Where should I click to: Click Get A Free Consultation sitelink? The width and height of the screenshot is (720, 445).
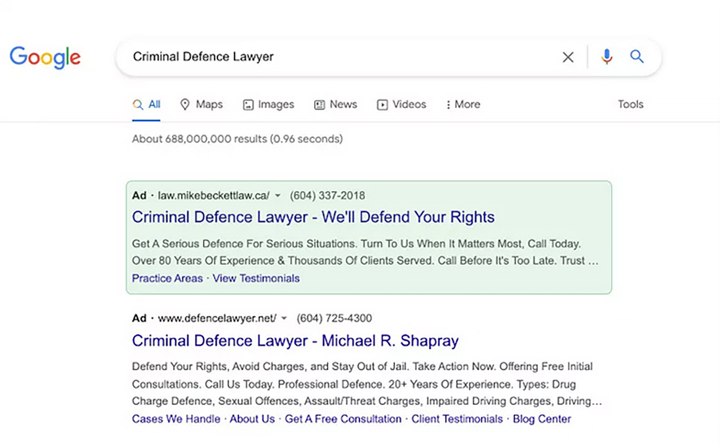click(343, 419)
